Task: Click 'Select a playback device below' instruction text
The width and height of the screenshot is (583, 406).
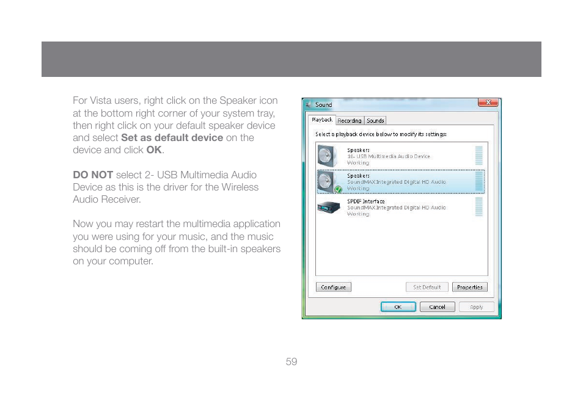Action: click(x=381, y=134)
